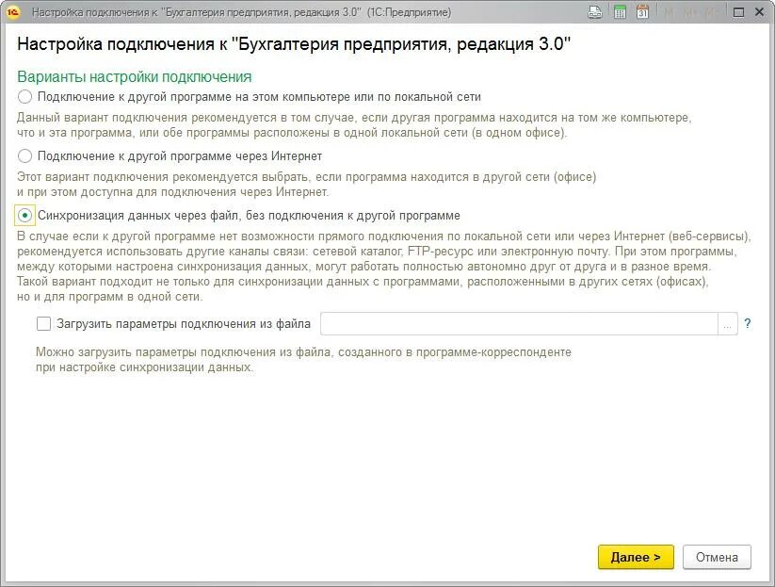Click the print icon in title bar

click(x=594, y=12)
